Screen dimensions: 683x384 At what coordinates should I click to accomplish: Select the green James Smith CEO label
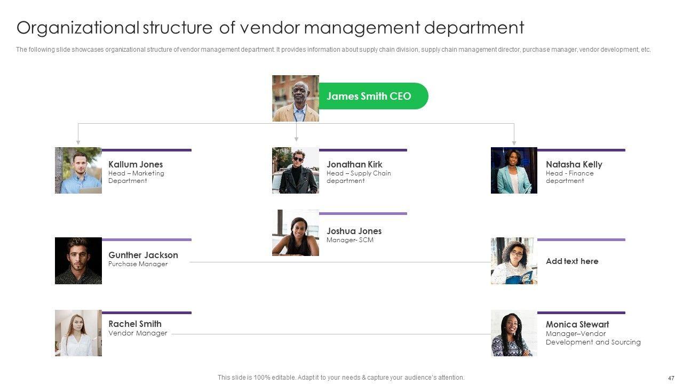(373, 96)
